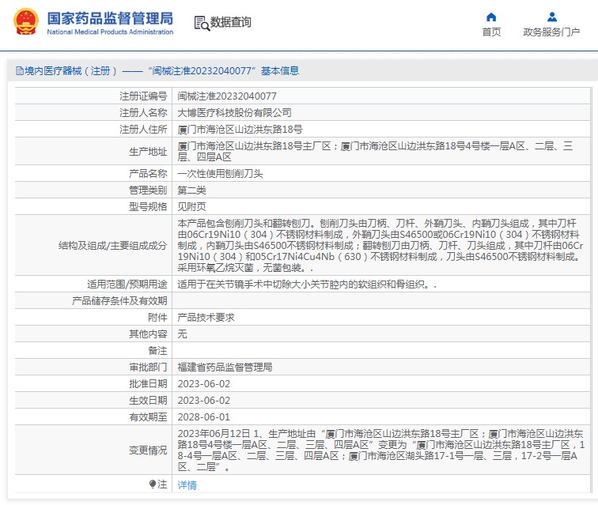The image size is (598, 505).
Task: Click the 政务服务门户 label
Action: (551, 32)
